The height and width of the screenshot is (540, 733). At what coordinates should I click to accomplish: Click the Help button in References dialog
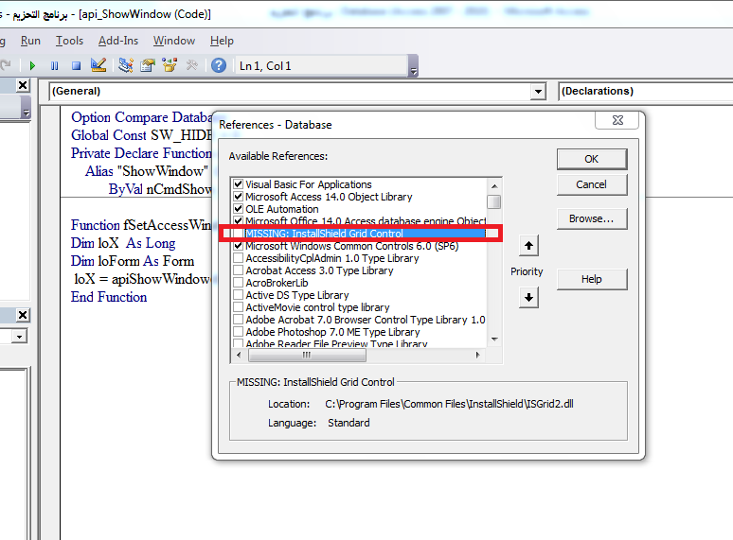point(592,279)
